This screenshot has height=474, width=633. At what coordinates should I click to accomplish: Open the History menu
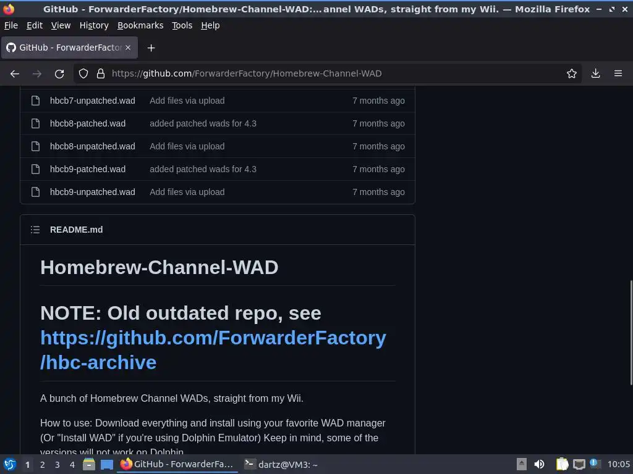pos(94,25)
